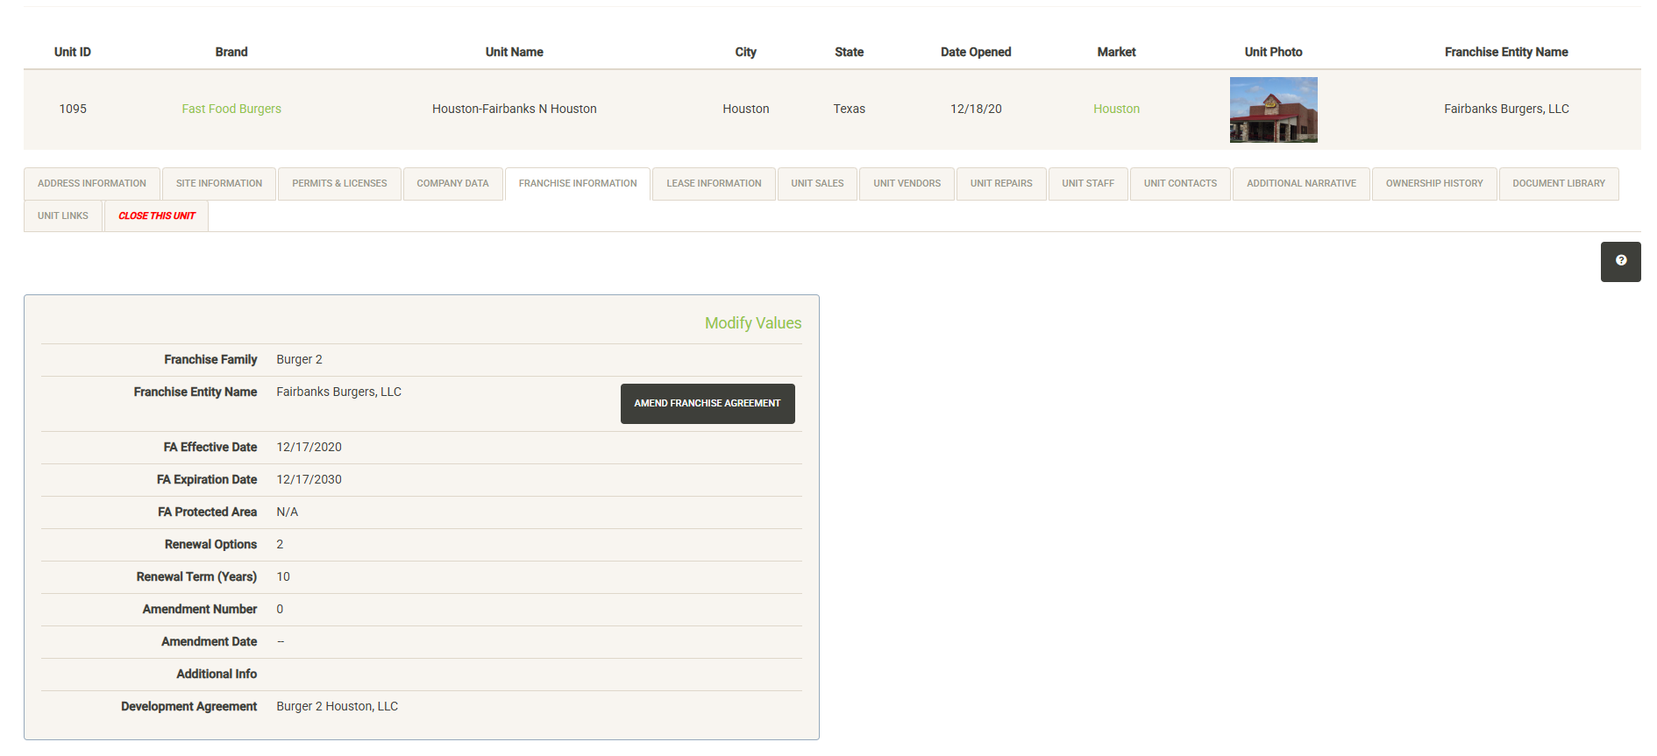Viewport: 1657px width, 756px height.
Task: View the Lease Information tab
Action: (714, 184)
